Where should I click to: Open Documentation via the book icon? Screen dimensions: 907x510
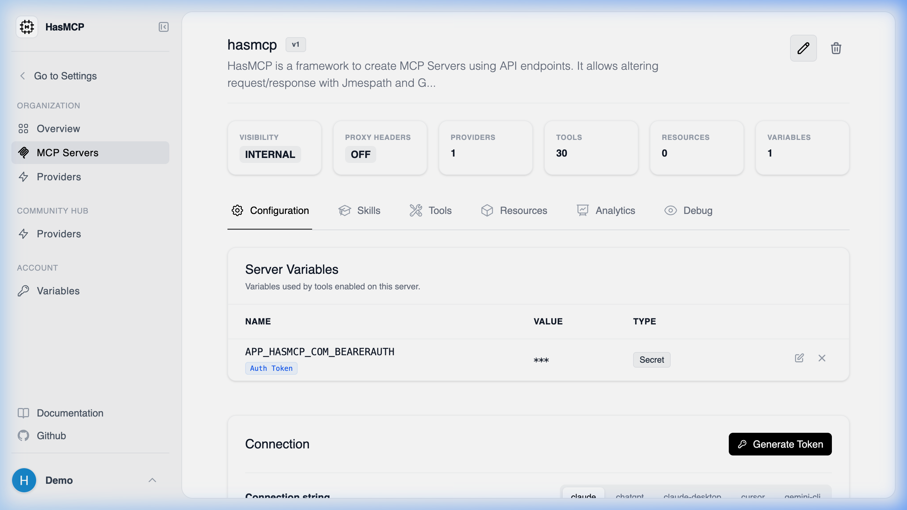tap(23, 413)
